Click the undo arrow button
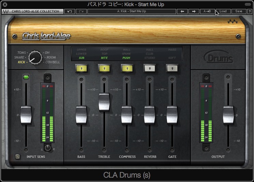 point(70,11)
